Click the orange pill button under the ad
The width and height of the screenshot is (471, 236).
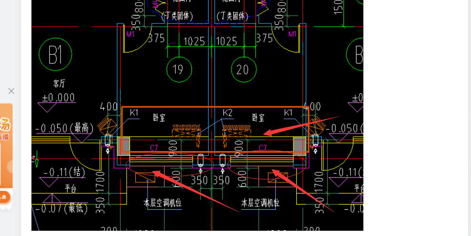(5, 197)
